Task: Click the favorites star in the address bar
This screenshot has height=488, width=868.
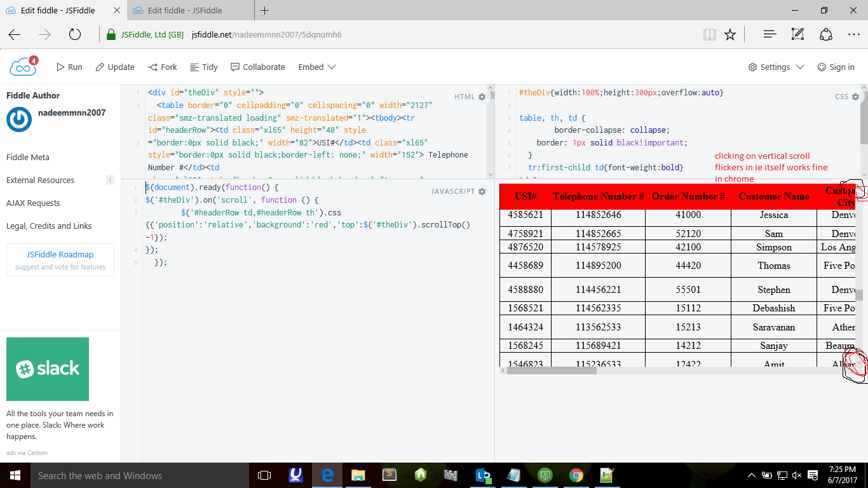Action: [x=729, y=34]
